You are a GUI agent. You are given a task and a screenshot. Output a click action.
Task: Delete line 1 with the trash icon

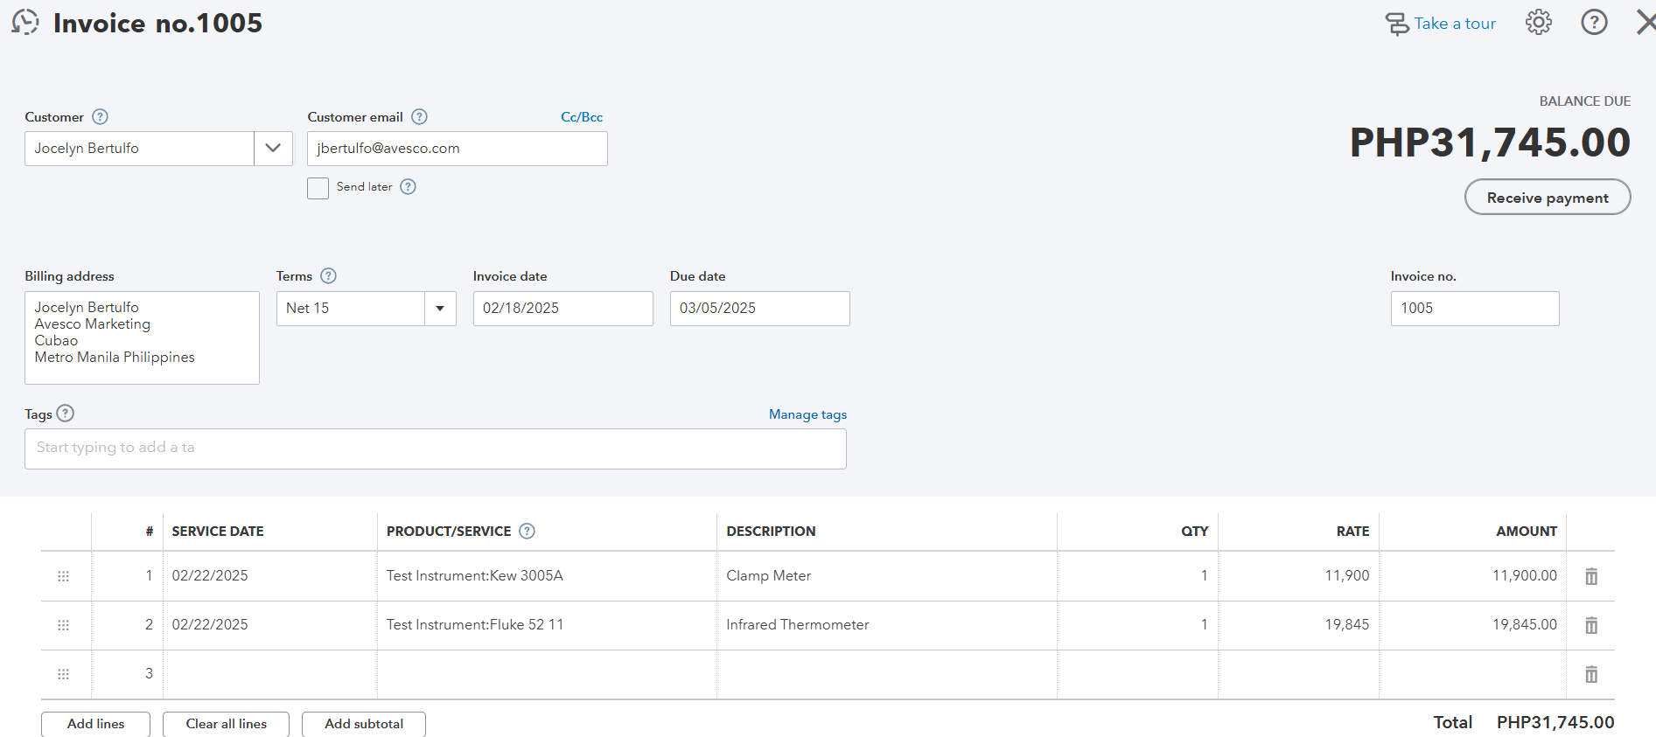pos(1591,576)
